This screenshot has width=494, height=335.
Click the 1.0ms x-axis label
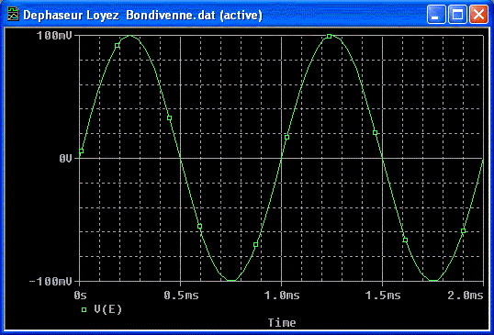(x=282, y=296)
